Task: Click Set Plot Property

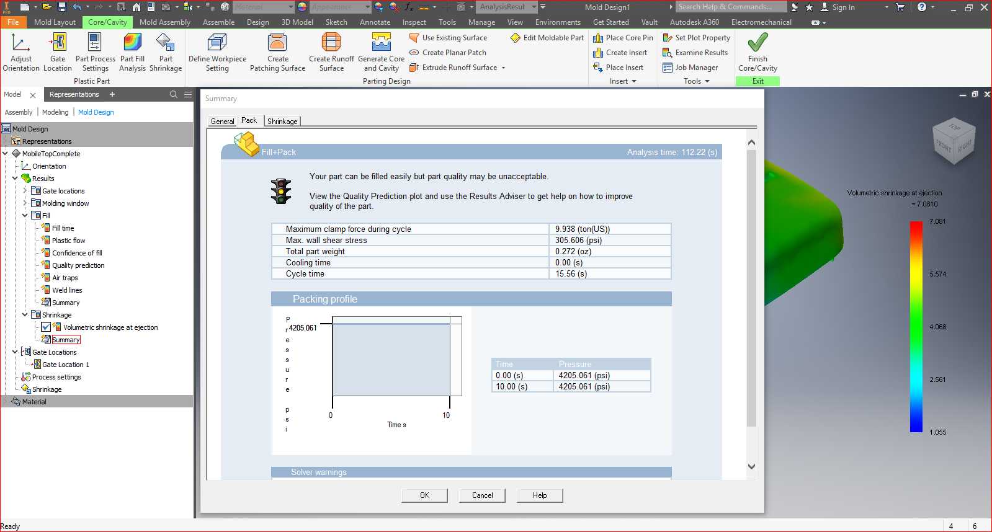Action: (696, 38)
